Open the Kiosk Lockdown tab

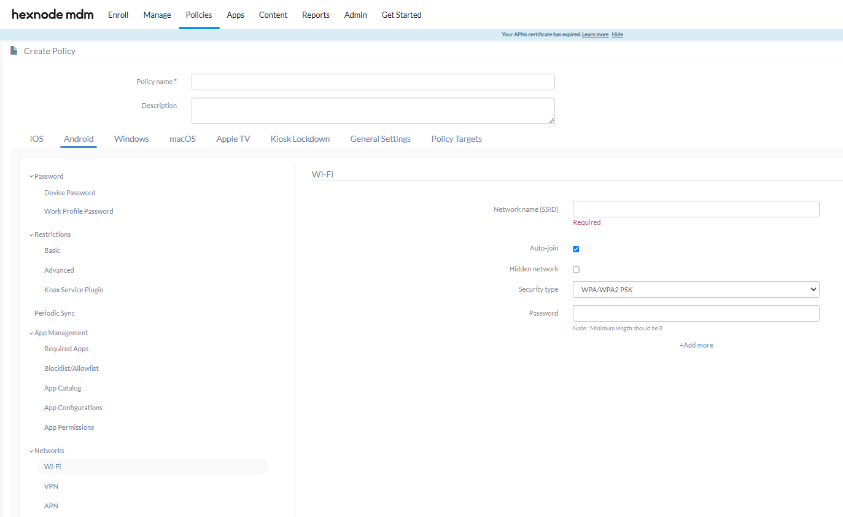pyautogui.click(x=300, y=139)
